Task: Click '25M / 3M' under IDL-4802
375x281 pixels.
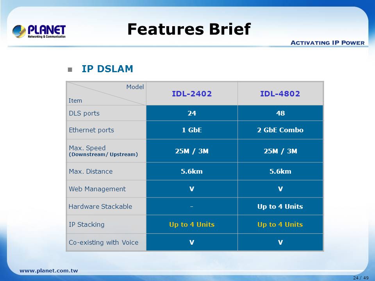Action: coord(280,151)
